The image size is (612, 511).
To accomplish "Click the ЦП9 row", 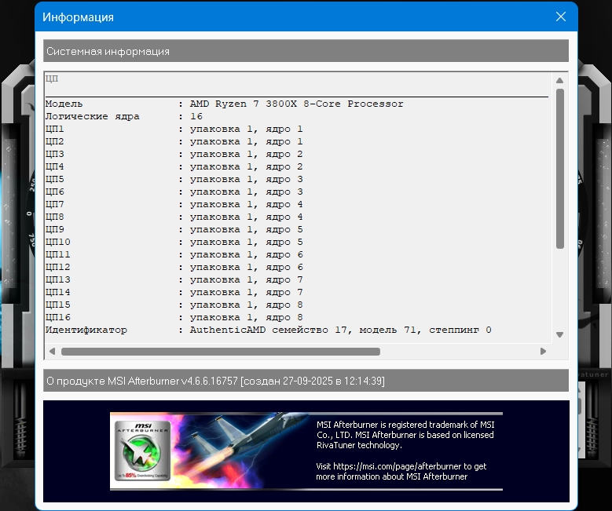I will (174, 229).
